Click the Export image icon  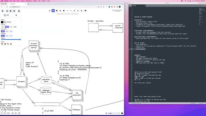click(x=14, y=11)
